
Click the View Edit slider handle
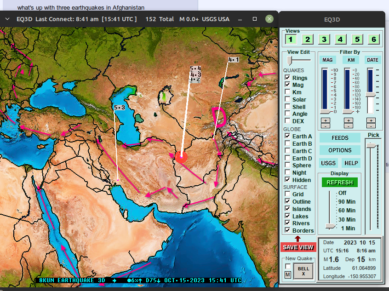[x=289, y=60]
